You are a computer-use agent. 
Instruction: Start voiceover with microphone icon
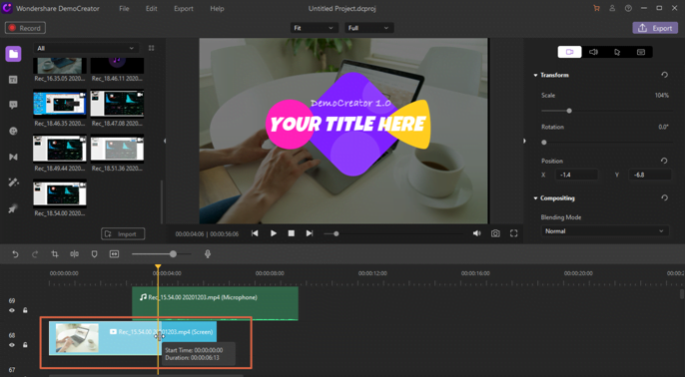208,254
